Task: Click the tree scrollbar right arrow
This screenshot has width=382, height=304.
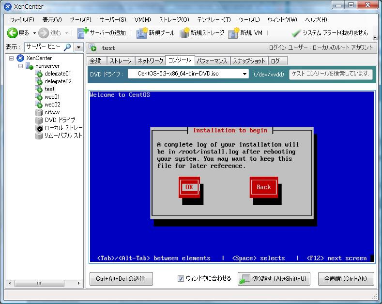Action: click(79, 283)
